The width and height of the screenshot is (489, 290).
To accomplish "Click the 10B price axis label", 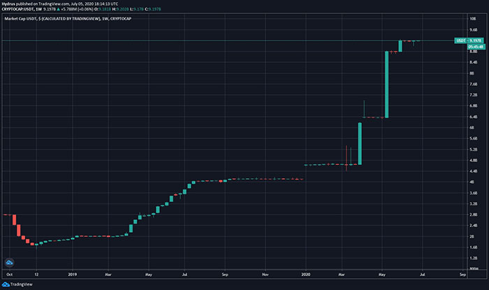I will tap(473, 19).
